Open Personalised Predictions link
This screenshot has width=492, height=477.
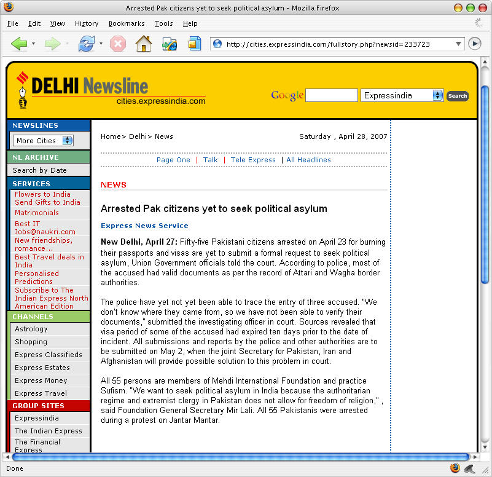(37, 278)
